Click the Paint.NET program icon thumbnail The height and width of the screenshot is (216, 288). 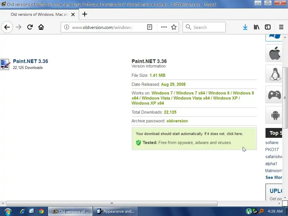(x=4, y=64)
